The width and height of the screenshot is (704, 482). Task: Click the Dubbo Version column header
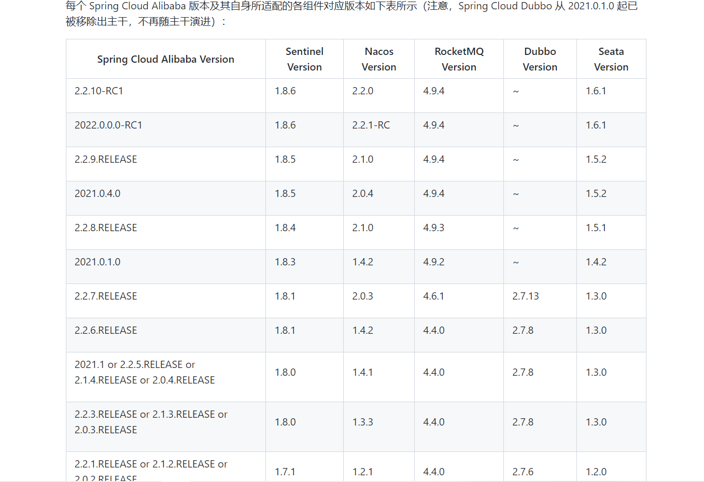click(x=540, y=59)
